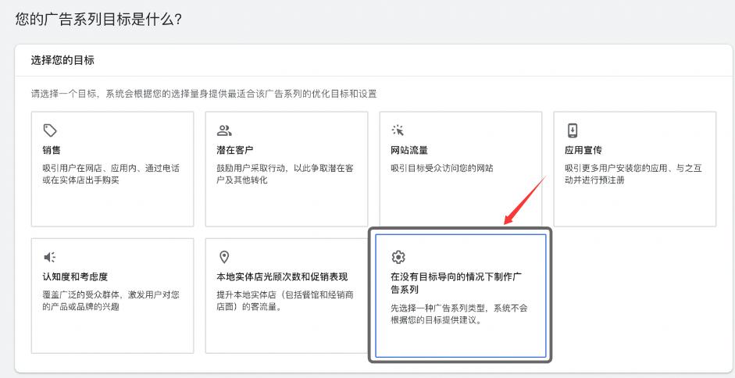The image size is (735, 378).
Task: Choose the 应用宣传 goal title
Action: click(583, 150)
